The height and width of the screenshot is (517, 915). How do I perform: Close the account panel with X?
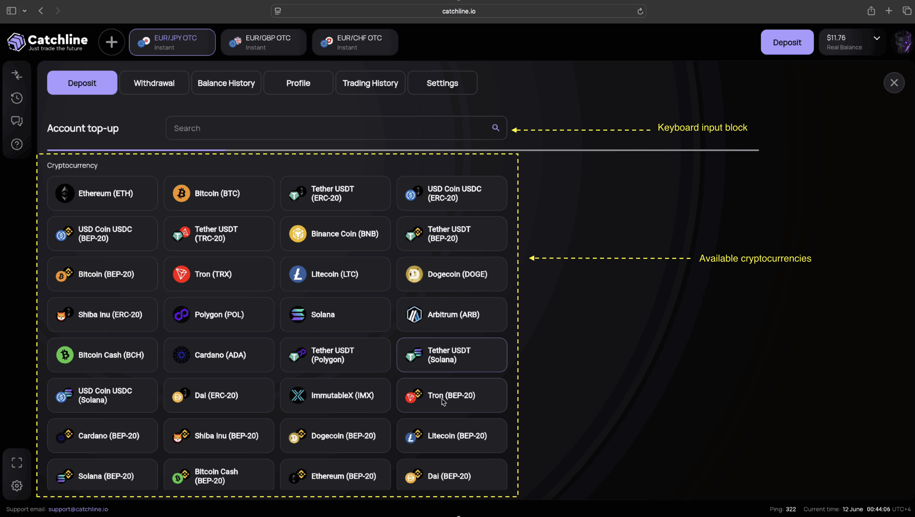pyautogui.click(x=894, y=83)
